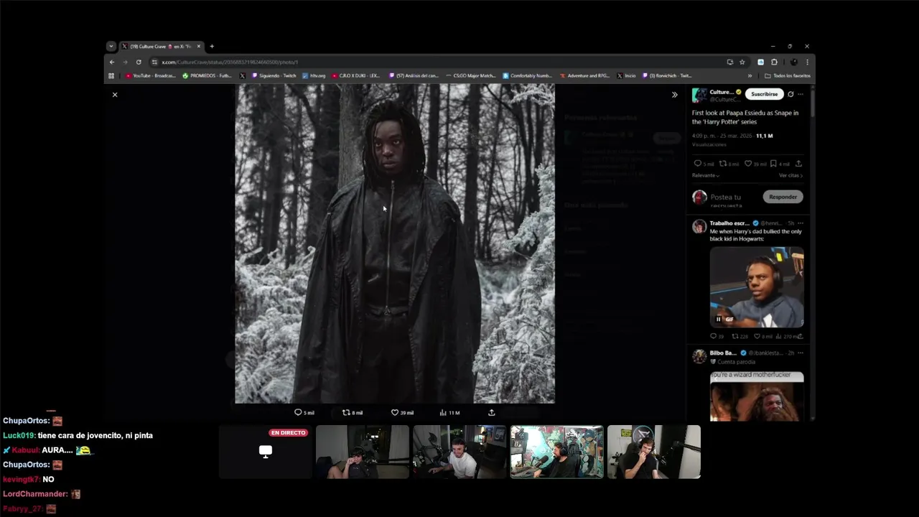919x517 pixels.
Task: Open the hltv.org bookmark
Action: [x=314, y=75]
